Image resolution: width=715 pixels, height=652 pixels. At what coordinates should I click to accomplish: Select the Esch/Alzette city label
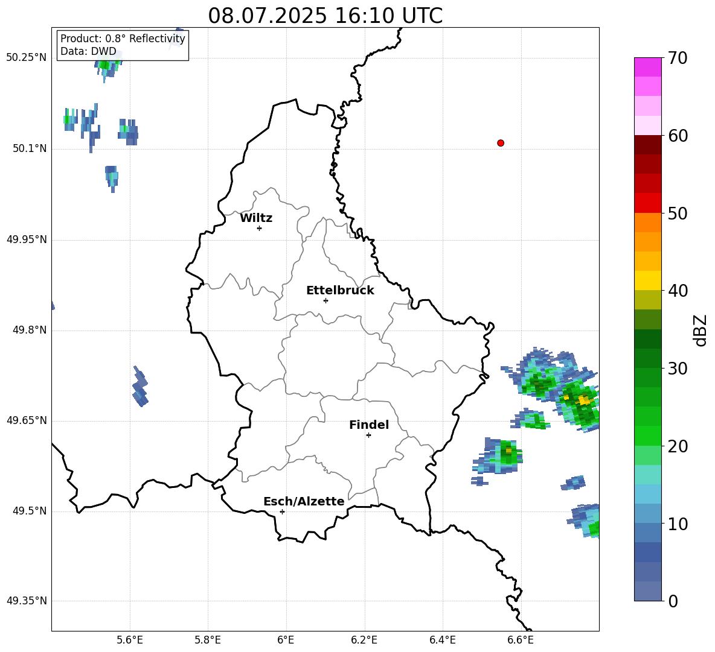tap(304, 501)
